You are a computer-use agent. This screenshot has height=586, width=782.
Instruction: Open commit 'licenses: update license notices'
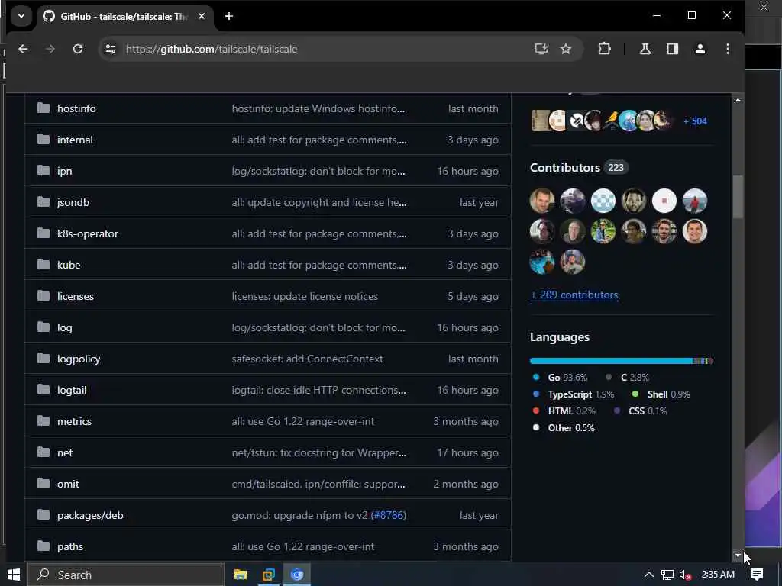[305, 297]
